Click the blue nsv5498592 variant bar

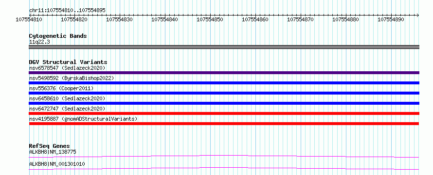point(224,83)
